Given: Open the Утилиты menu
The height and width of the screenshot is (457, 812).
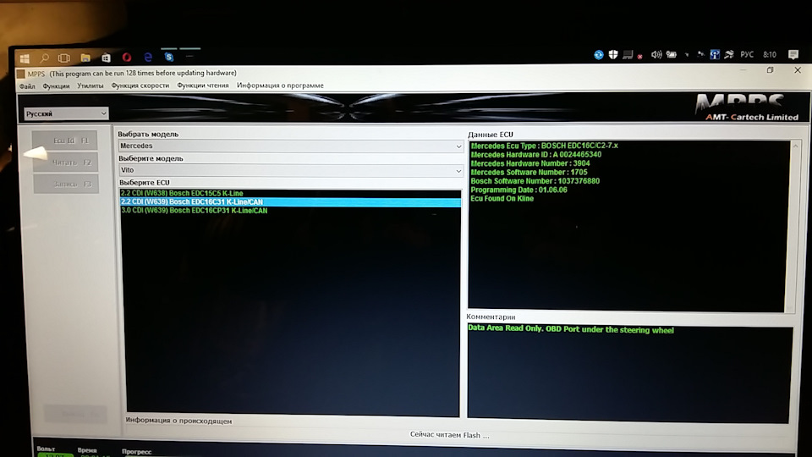Looking at the screenshot, I should pos(91,85).
